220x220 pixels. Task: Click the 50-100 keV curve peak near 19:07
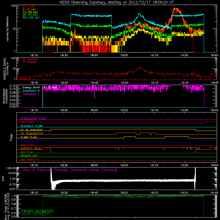click(139, 13)
